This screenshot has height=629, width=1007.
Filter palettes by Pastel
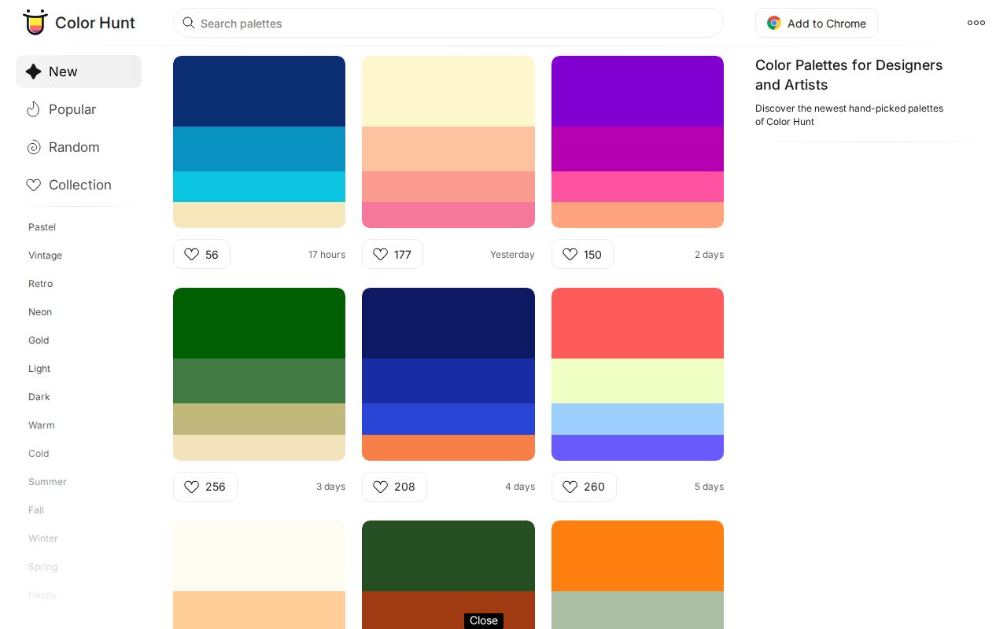pyautogui.click(x=42, y=227)
